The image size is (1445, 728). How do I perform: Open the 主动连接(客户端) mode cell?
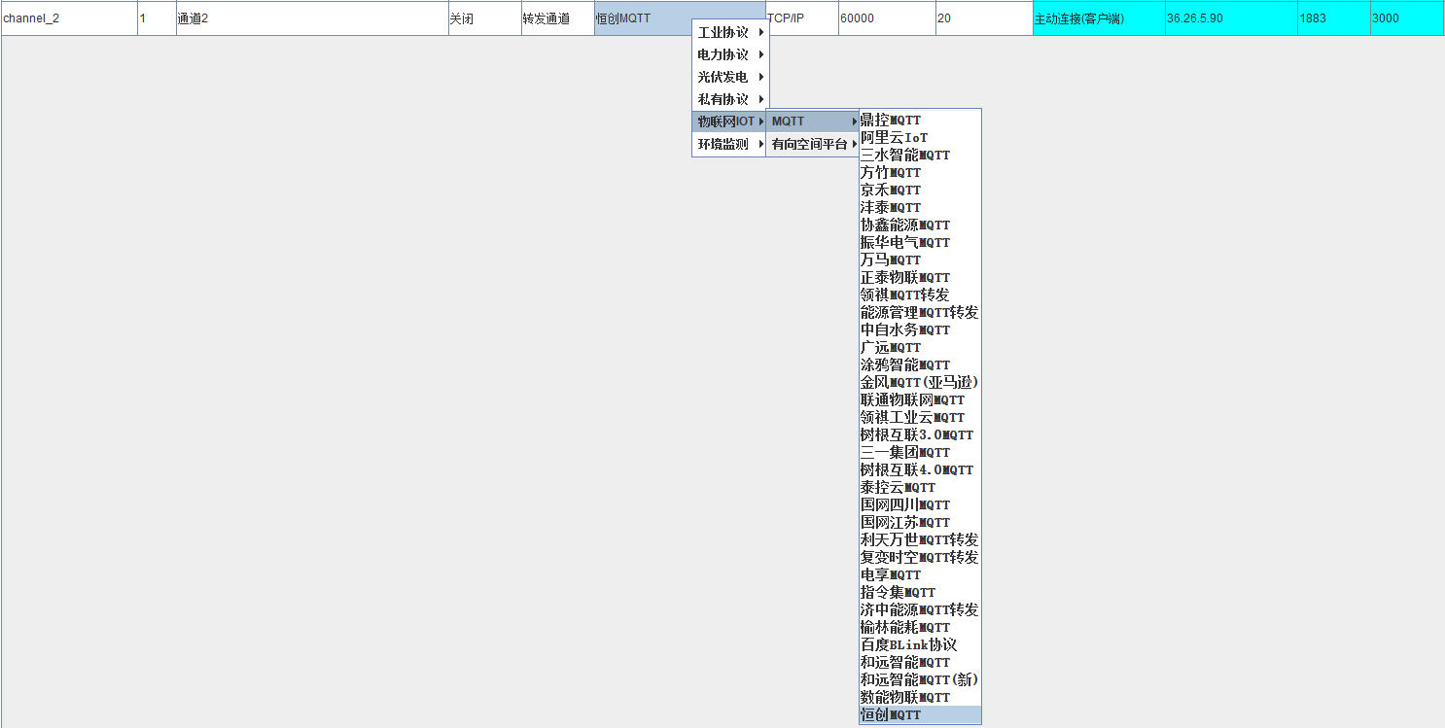click(x=1099, y=18)
